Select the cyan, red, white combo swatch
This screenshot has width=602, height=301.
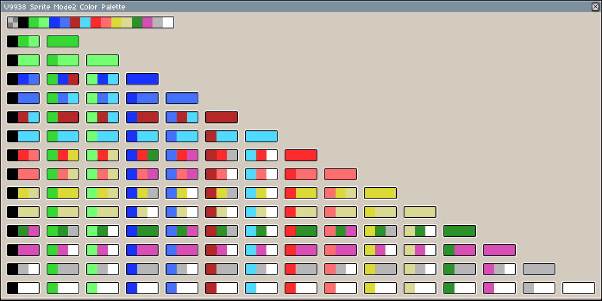point(261,156)
